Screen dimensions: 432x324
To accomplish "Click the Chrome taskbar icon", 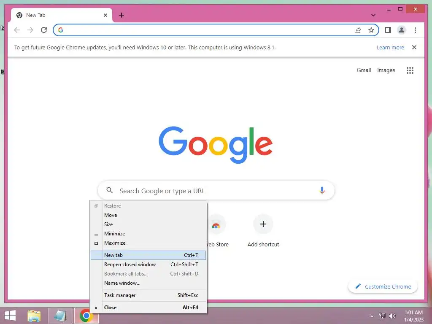I will 86,316.
